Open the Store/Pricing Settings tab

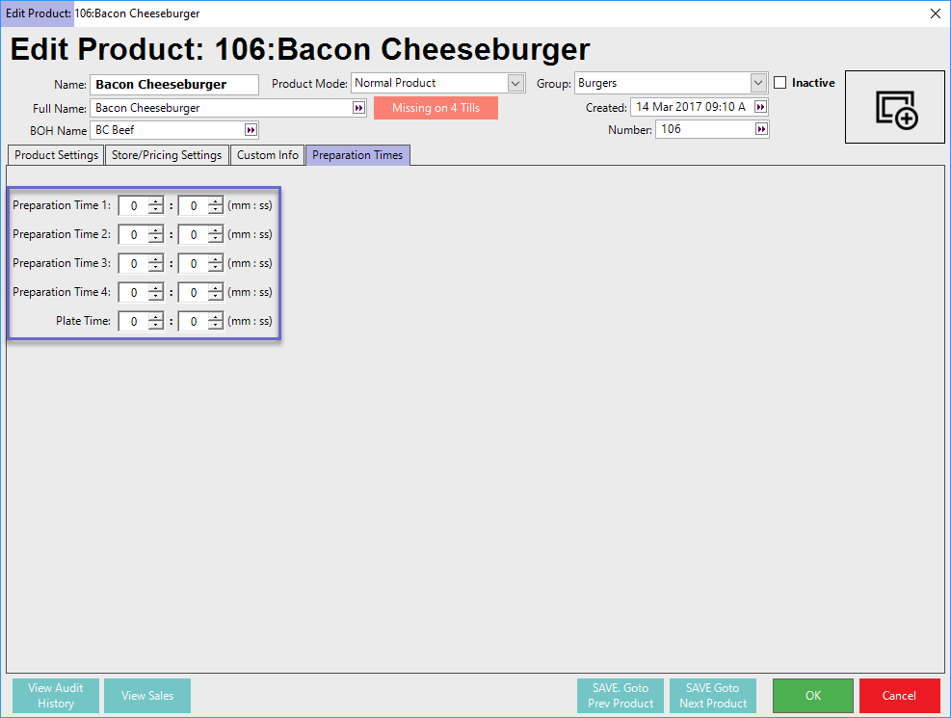point(167,155)
